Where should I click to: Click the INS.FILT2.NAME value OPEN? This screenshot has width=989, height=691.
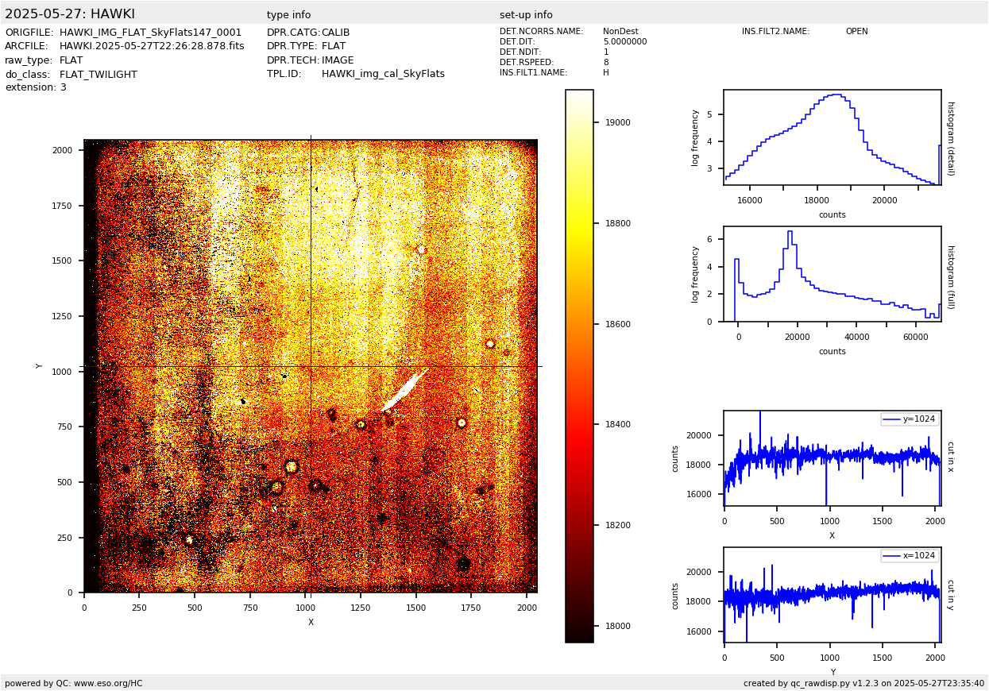click(x=856, y=32)
